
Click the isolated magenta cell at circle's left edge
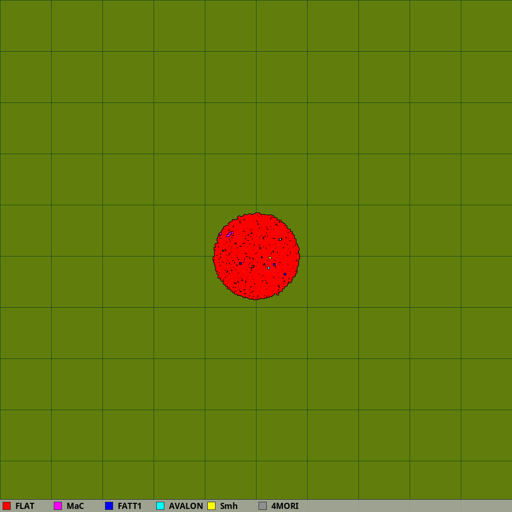(220, 234)
